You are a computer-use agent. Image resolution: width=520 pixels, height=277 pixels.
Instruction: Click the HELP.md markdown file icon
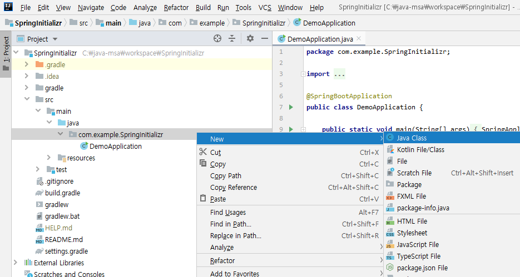(39, 228)
